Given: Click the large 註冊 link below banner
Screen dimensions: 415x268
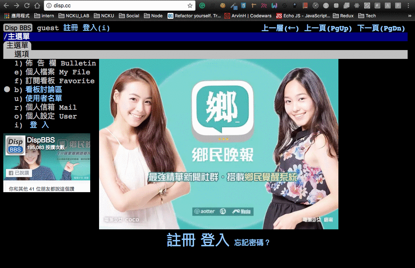Looking at the screenshot, I should point(181,240).
